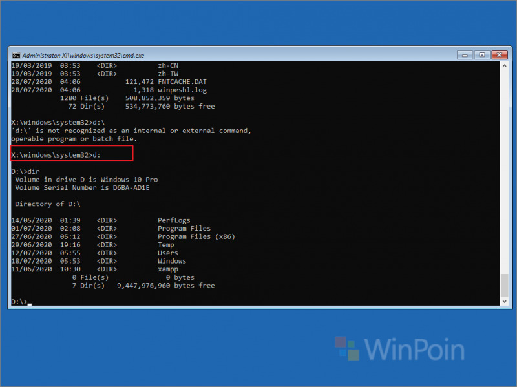This screenshot has width=517, height=387.
Task: Click the 'Program Files' folder entry
Action: [184, 229]
